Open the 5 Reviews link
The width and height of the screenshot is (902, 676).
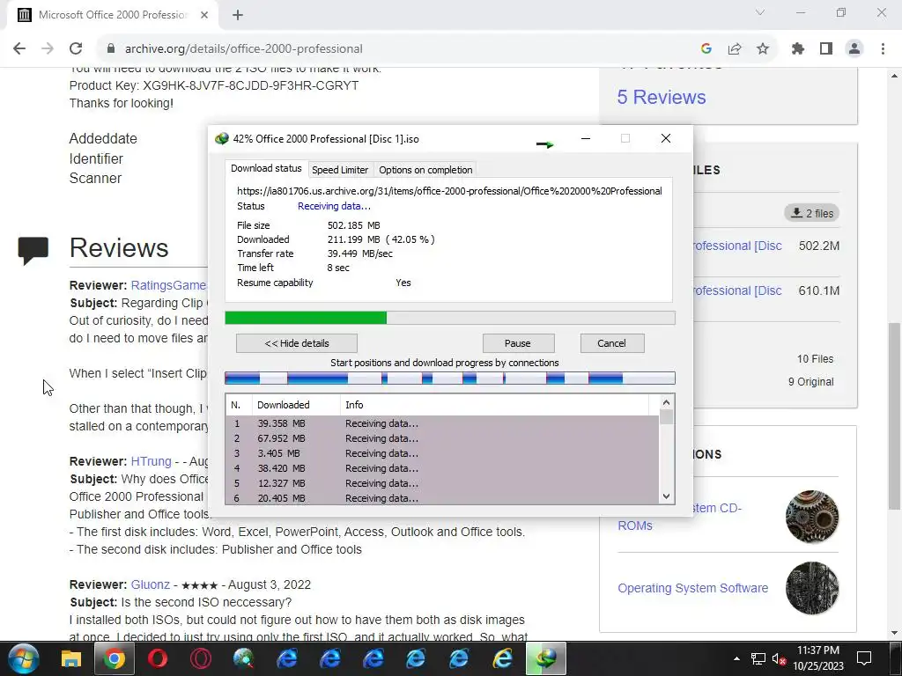tap(661, 97)
